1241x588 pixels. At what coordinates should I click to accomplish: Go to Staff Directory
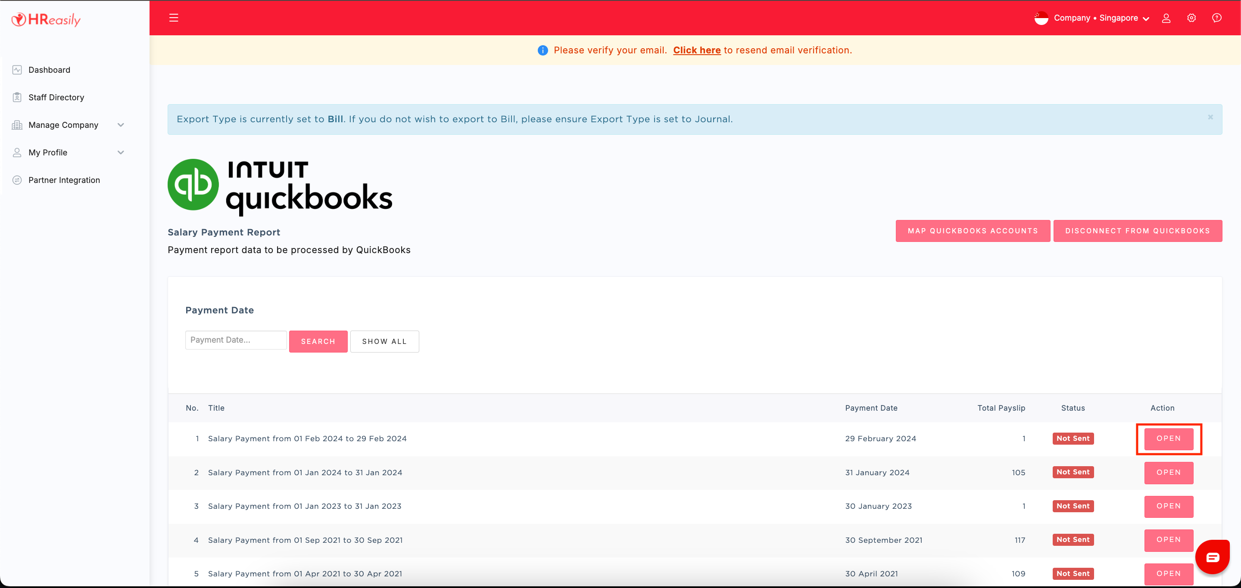click(56, 97)
